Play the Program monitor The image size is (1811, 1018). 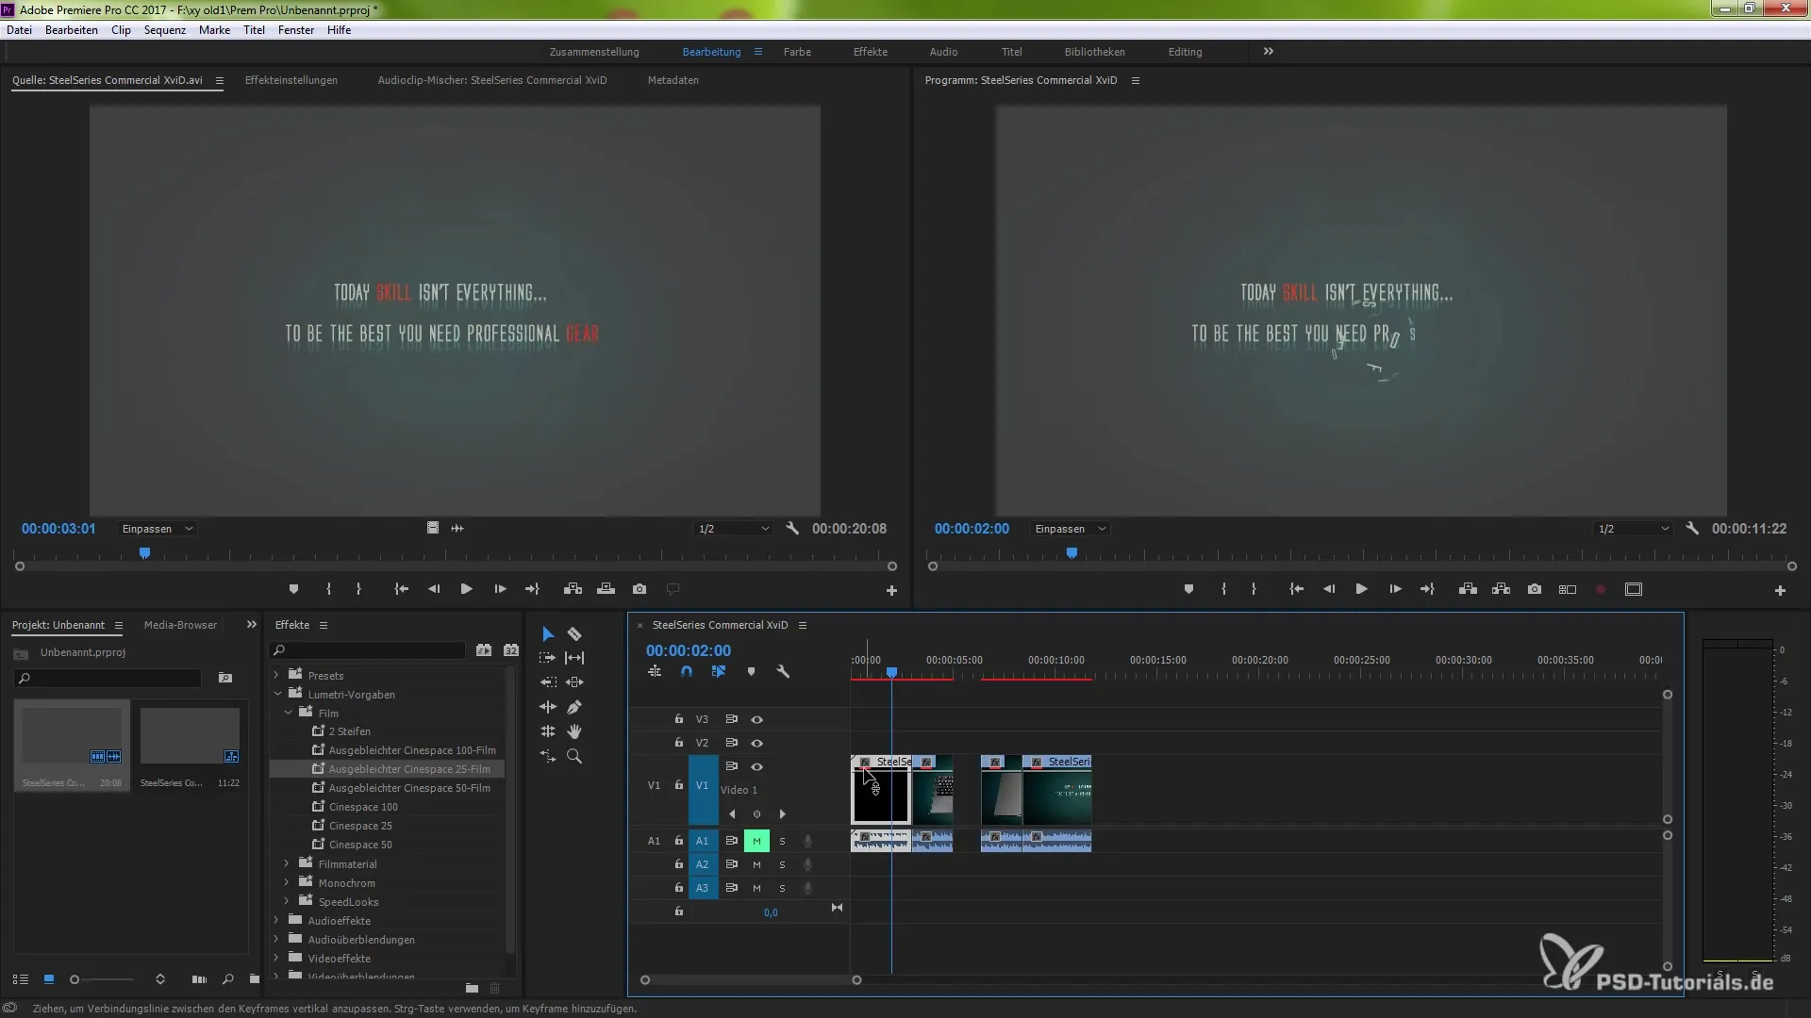tap(1362, 589)
